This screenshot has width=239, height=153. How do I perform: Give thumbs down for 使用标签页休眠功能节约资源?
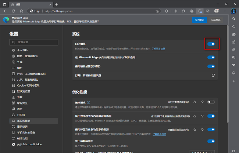pyautogui.click(x=202, y=130)
